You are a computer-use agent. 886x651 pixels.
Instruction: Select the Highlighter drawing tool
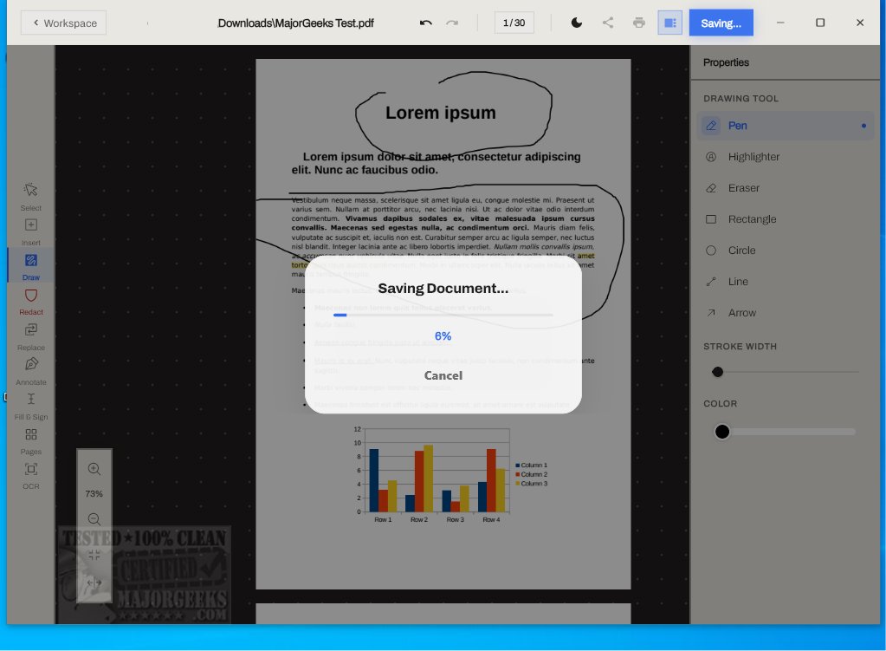[786, 157]
